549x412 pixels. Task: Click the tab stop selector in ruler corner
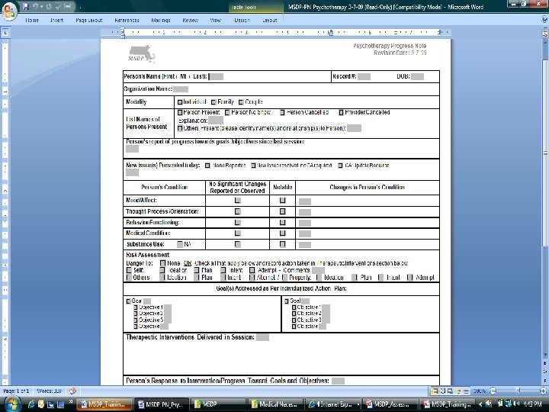click(5, 33)
